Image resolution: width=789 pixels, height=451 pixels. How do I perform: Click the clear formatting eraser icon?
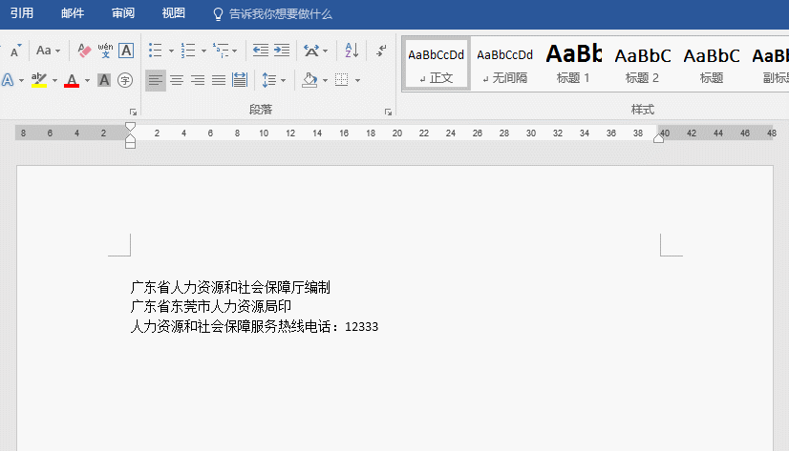point(84,51)
